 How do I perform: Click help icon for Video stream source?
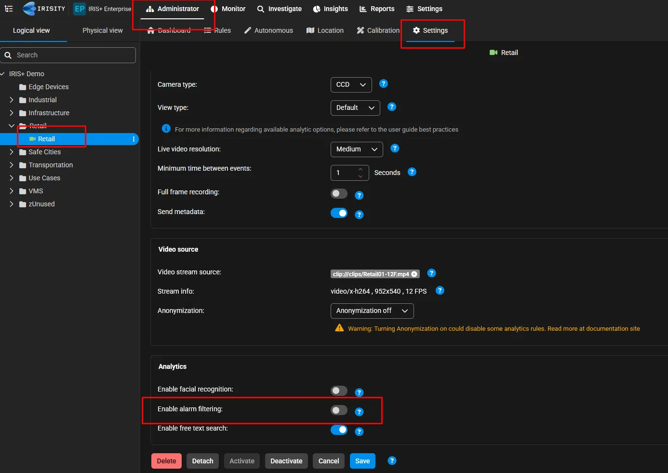coord(432,273)
